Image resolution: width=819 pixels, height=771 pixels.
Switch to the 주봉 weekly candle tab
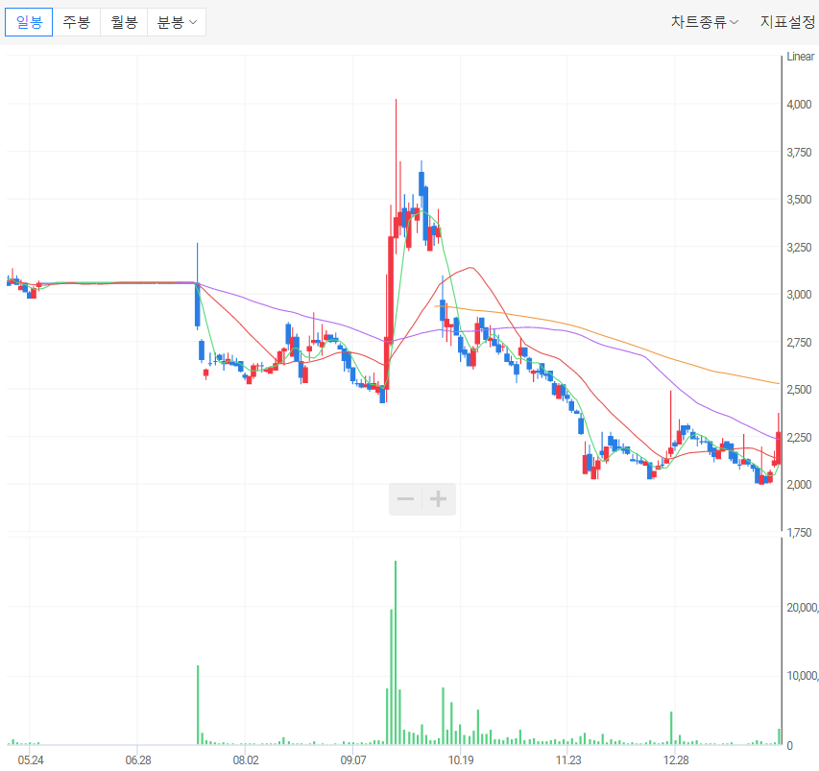tap(76, 22)
